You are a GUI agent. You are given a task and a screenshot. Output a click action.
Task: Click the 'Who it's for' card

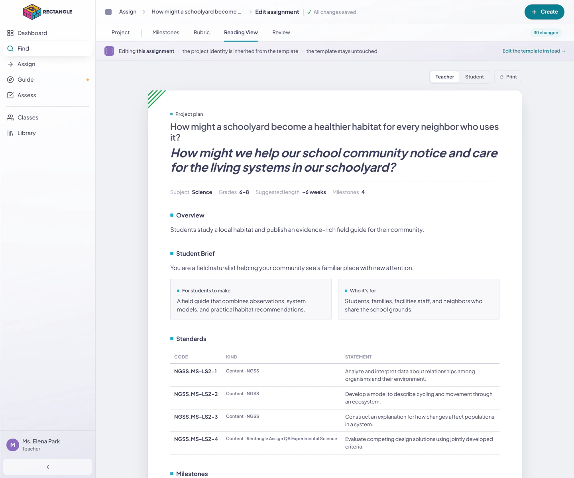[419, 299]
